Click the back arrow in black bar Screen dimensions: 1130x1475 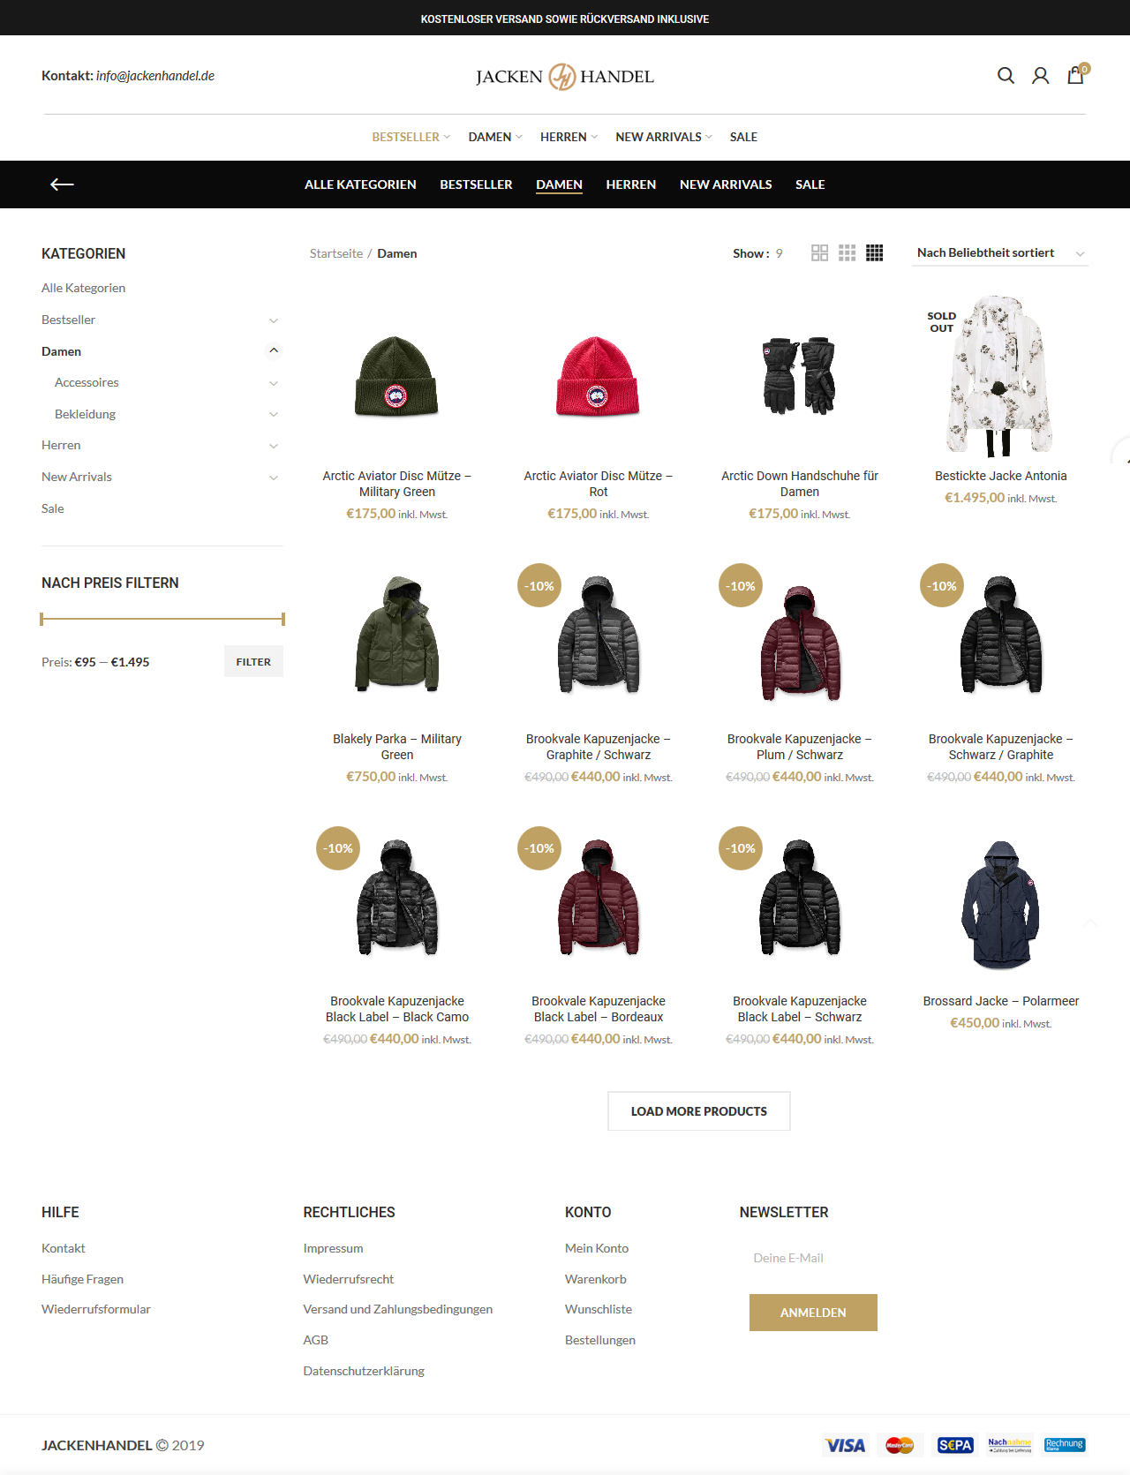click(62, 184)
